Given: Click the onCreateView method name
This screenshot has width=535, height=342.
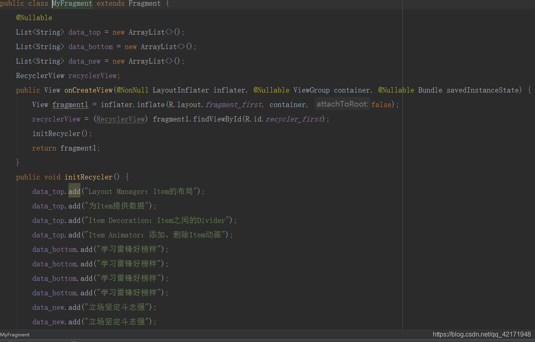Looking at the screenshot, I should coord(88,90).
